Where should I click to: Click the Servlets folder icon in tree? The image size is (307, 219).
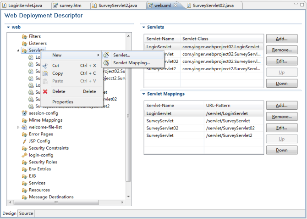pyautogui.click(x=24, y=51)
